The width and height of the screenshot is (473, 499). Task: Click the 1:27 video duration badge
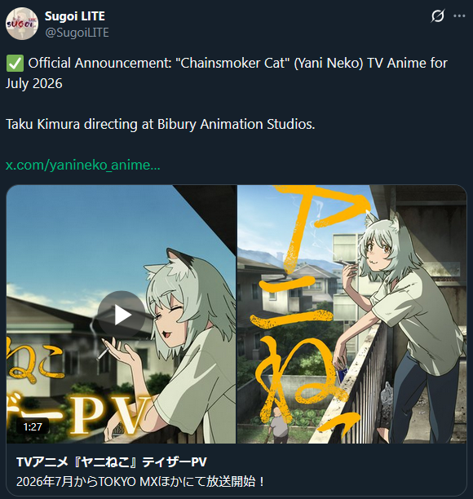tap(33, 426)
